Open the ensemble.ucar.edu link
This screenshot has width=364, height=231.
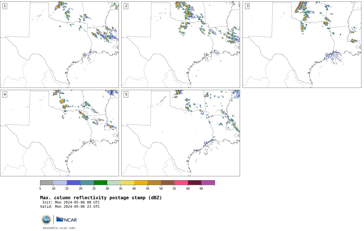[x=59, y=228]
